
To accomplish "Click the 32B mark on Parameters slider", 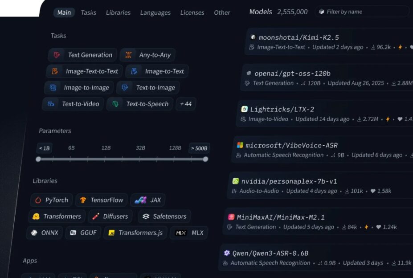I will pyautogui.click(x=140, y=148).
